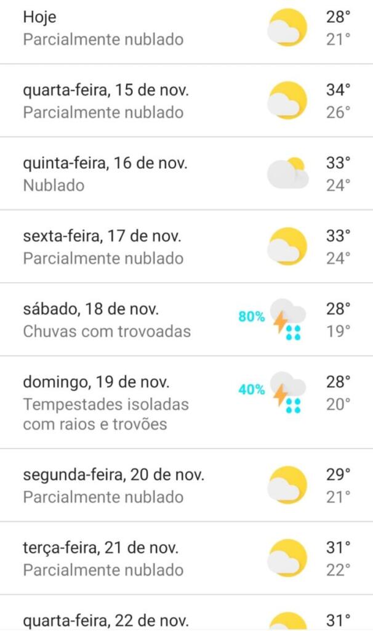This screenshot has width=373, height=631.
Task: Tap the weather icon for terça-feira 21 de nov.
Action: 287,558
